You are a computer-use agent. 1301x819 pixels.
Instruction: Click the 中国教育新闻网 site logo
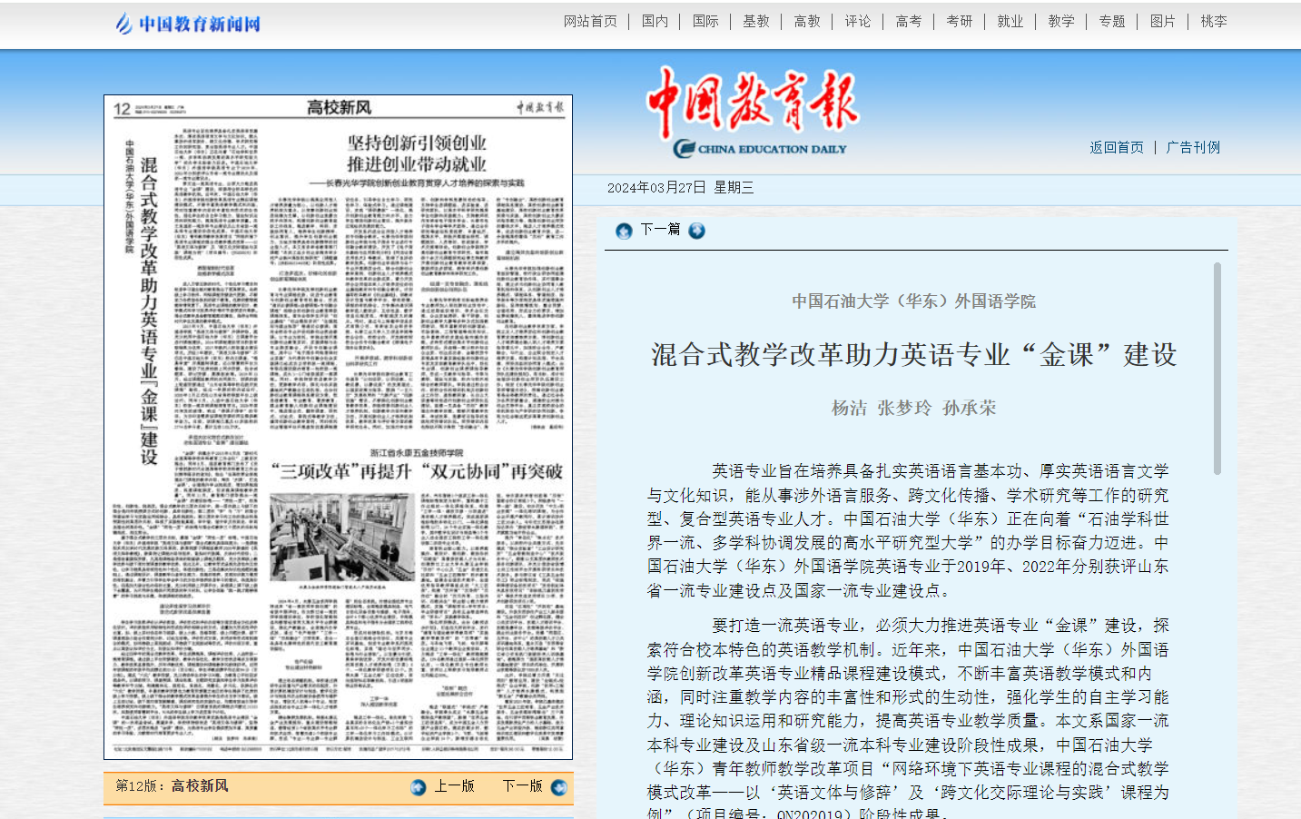pyautogui.click(x=188, y=24)
